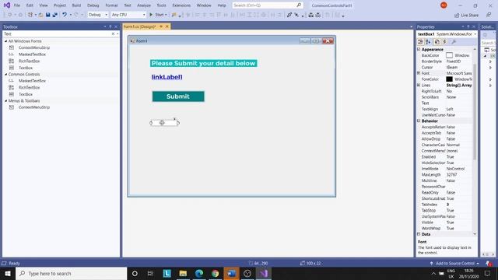Open Google Chrome from the taskbar
The width and height of the screenshot is (498, 280).
tap(216, 273)
